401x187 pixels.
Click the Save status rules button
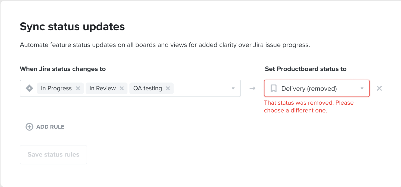(53, 154)
